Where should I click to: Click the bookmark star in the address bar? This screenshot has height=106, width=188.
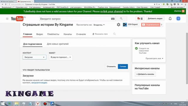click(159, 4)
